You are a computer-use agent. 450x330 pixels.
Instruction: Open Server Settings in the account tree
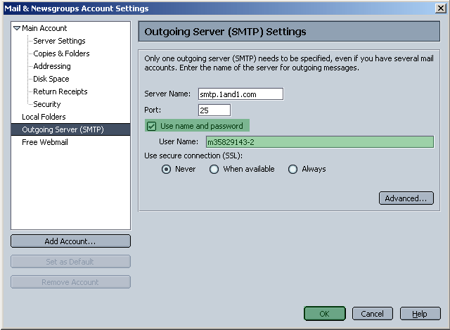(59, 41)
